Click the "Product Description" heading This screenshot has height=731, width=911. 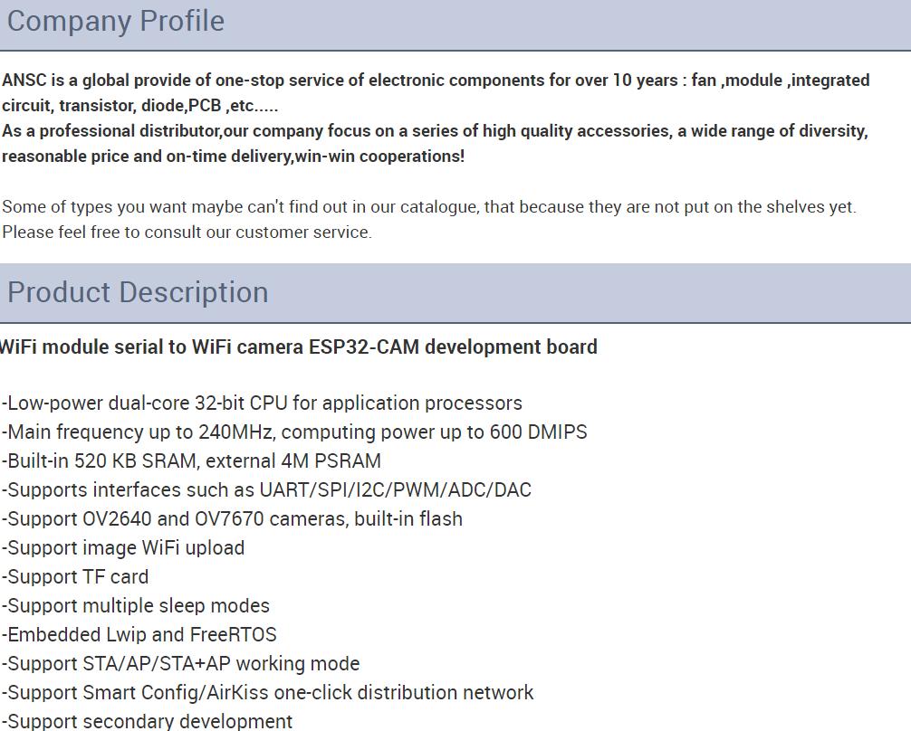(138, 292)
